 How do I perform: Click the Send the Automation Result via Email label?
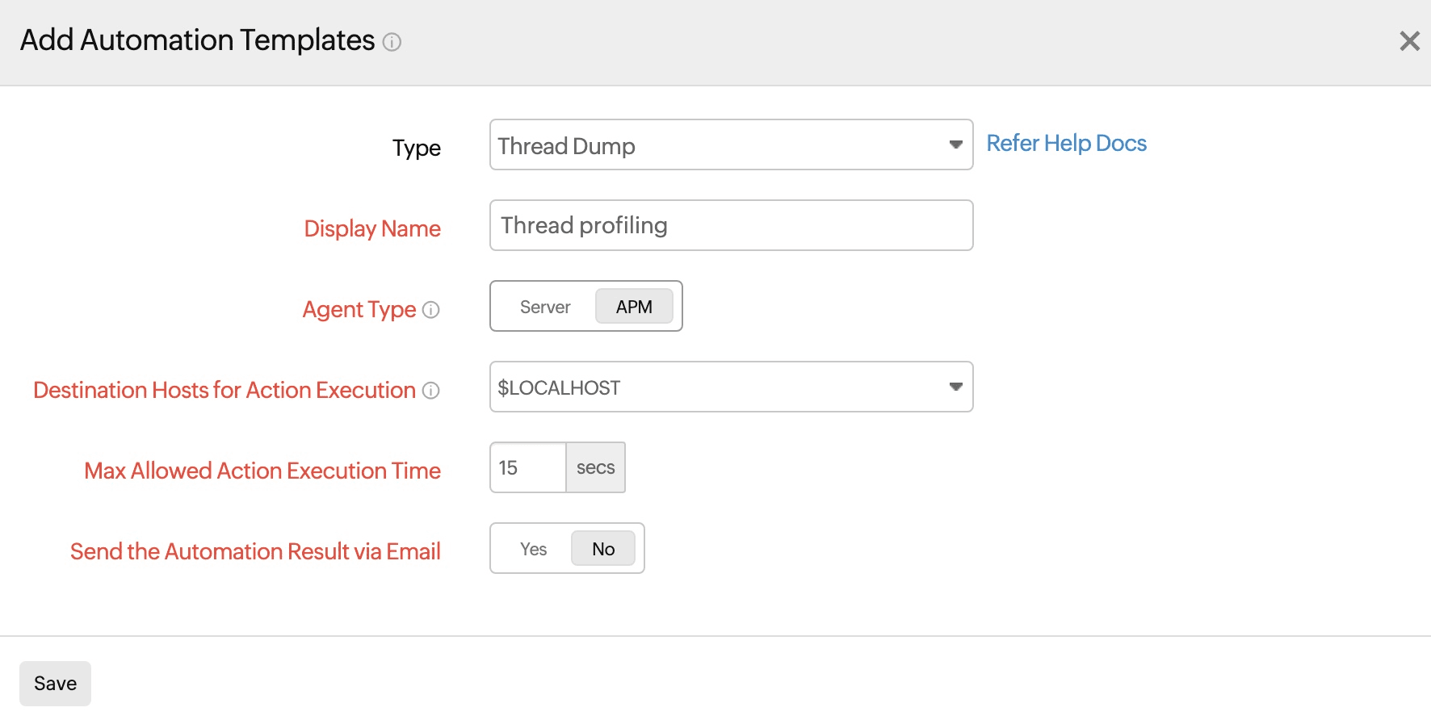pos(255,552)
